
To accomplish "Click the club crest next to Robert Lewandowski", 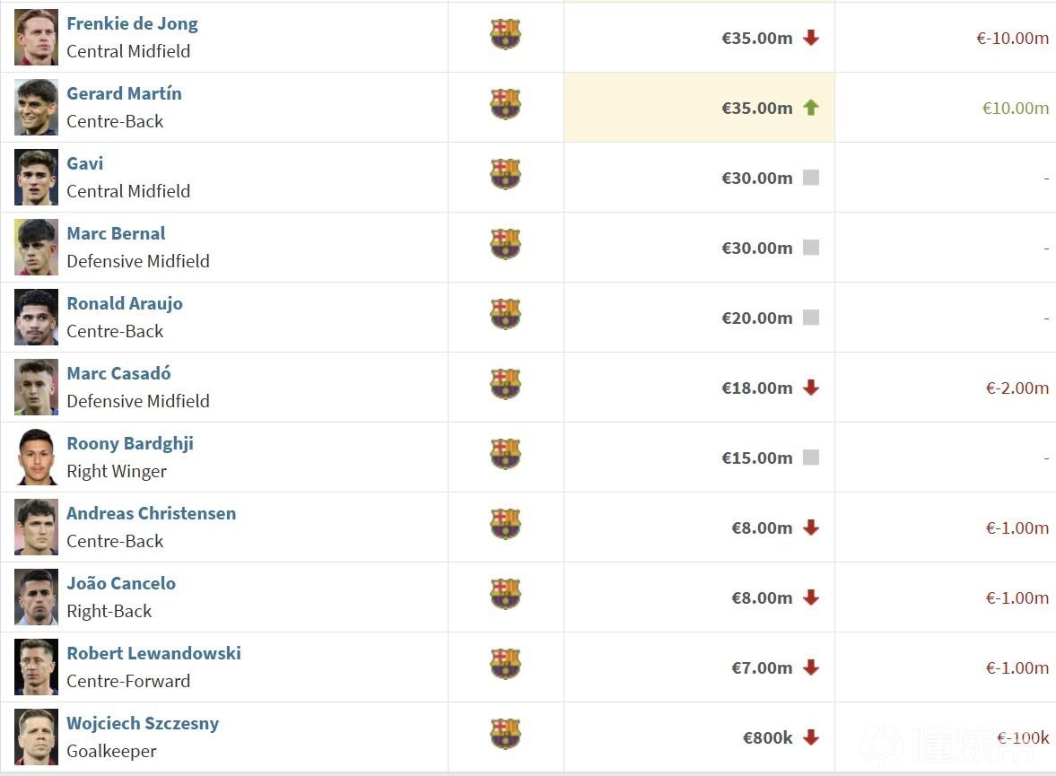I will [505, 664].
